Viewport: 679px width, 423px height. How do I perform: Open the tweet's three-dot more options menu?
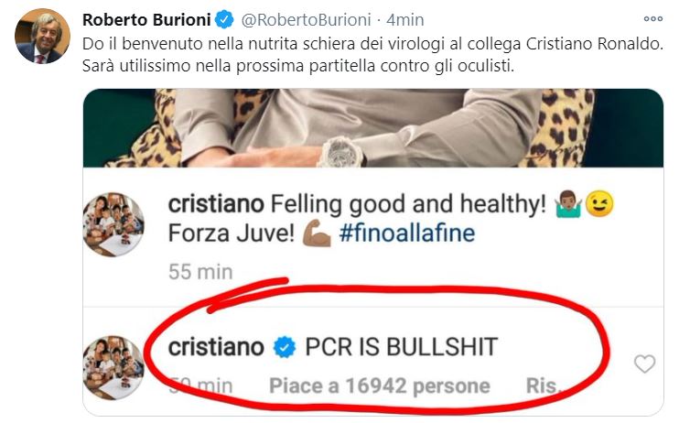[652, 18]
